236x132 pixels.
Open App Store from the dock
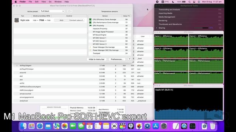pos(156,126)
